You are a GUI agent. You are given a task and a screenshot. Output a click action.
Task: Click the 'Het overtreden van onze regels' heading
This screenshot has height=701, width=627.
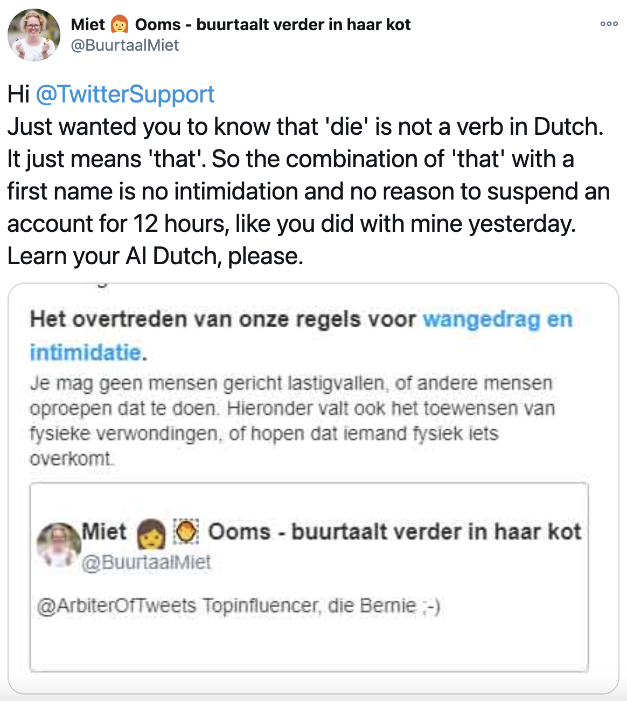coord(223,320)
